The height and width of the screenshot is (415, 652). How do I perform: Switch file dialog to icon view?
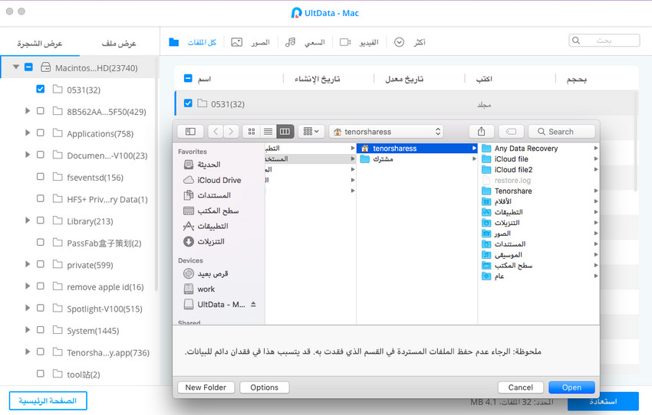pyautogui.click(x=251, y=132)
